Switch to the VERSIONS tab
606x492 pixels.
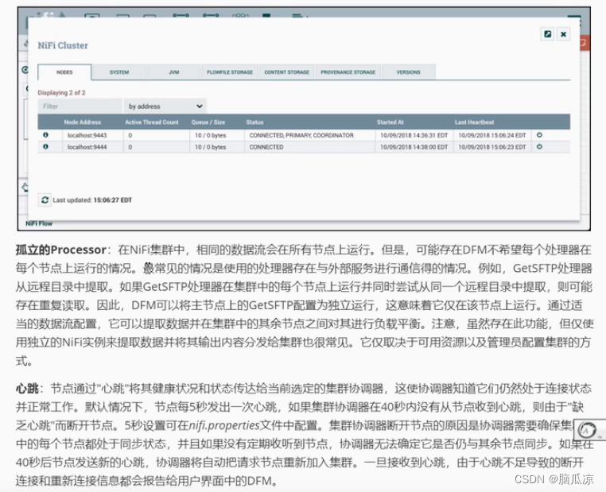(x=408, y=72)
